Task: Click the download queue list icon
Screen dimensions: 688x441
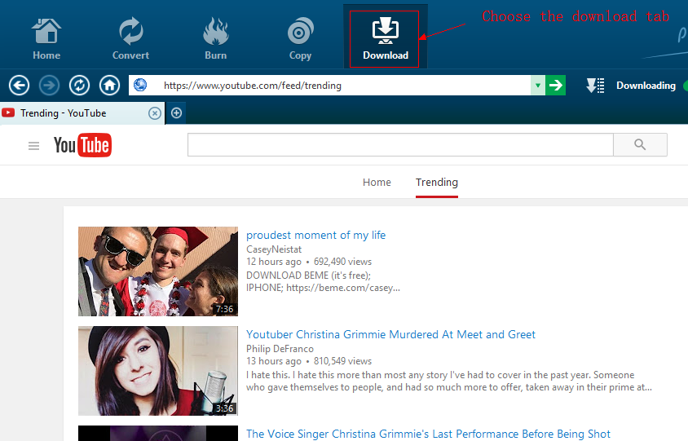Action: [x=595, y=86]
